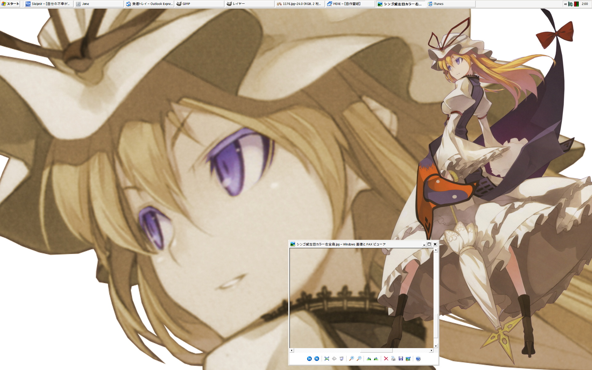Save a copy with the floppy disk icon

401,359
